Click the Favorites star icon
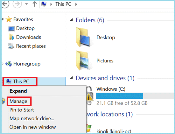Image resolution: width=175 pixels, height=134 pixels. (x=9, y=19)
